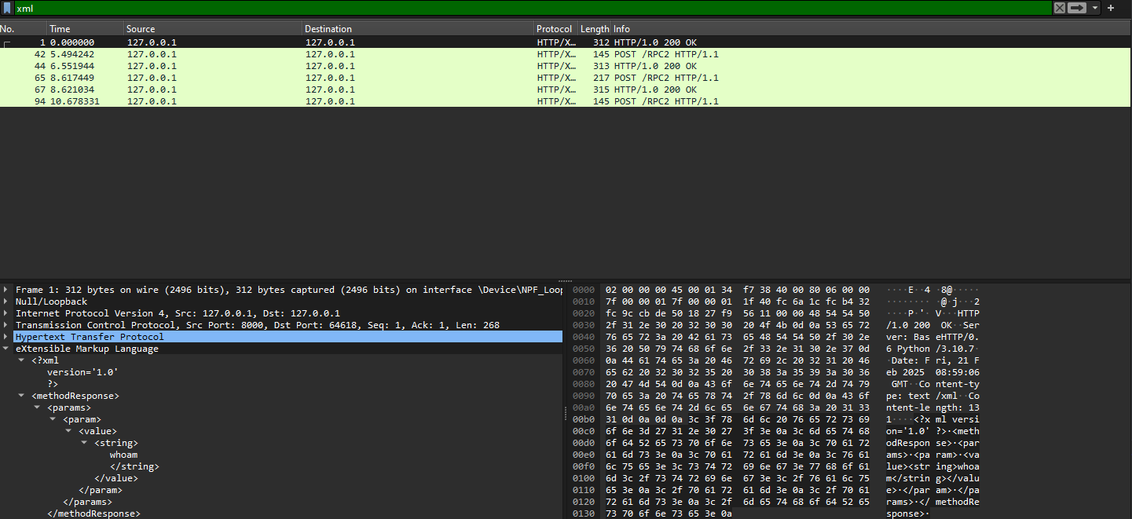Click the Info column header
This screenshot has height=519, width=1132.
(871, 29)
